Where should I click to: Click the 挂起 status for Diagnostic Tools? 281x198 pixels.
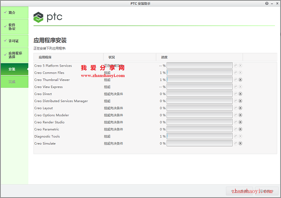(107, 136)
